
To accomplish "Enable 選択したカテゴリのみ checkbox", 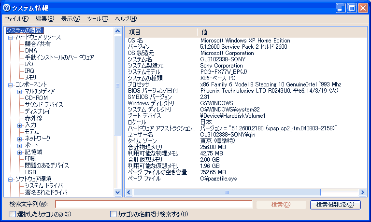I will pyautogui.click(x=13, y=214).
